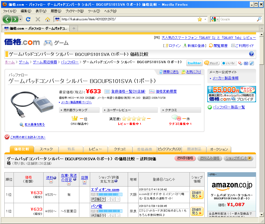Image resolution: width=265 pixels, height=224 pixels.
Task: Select the 価格比較 tab
Action: [22, 149]
